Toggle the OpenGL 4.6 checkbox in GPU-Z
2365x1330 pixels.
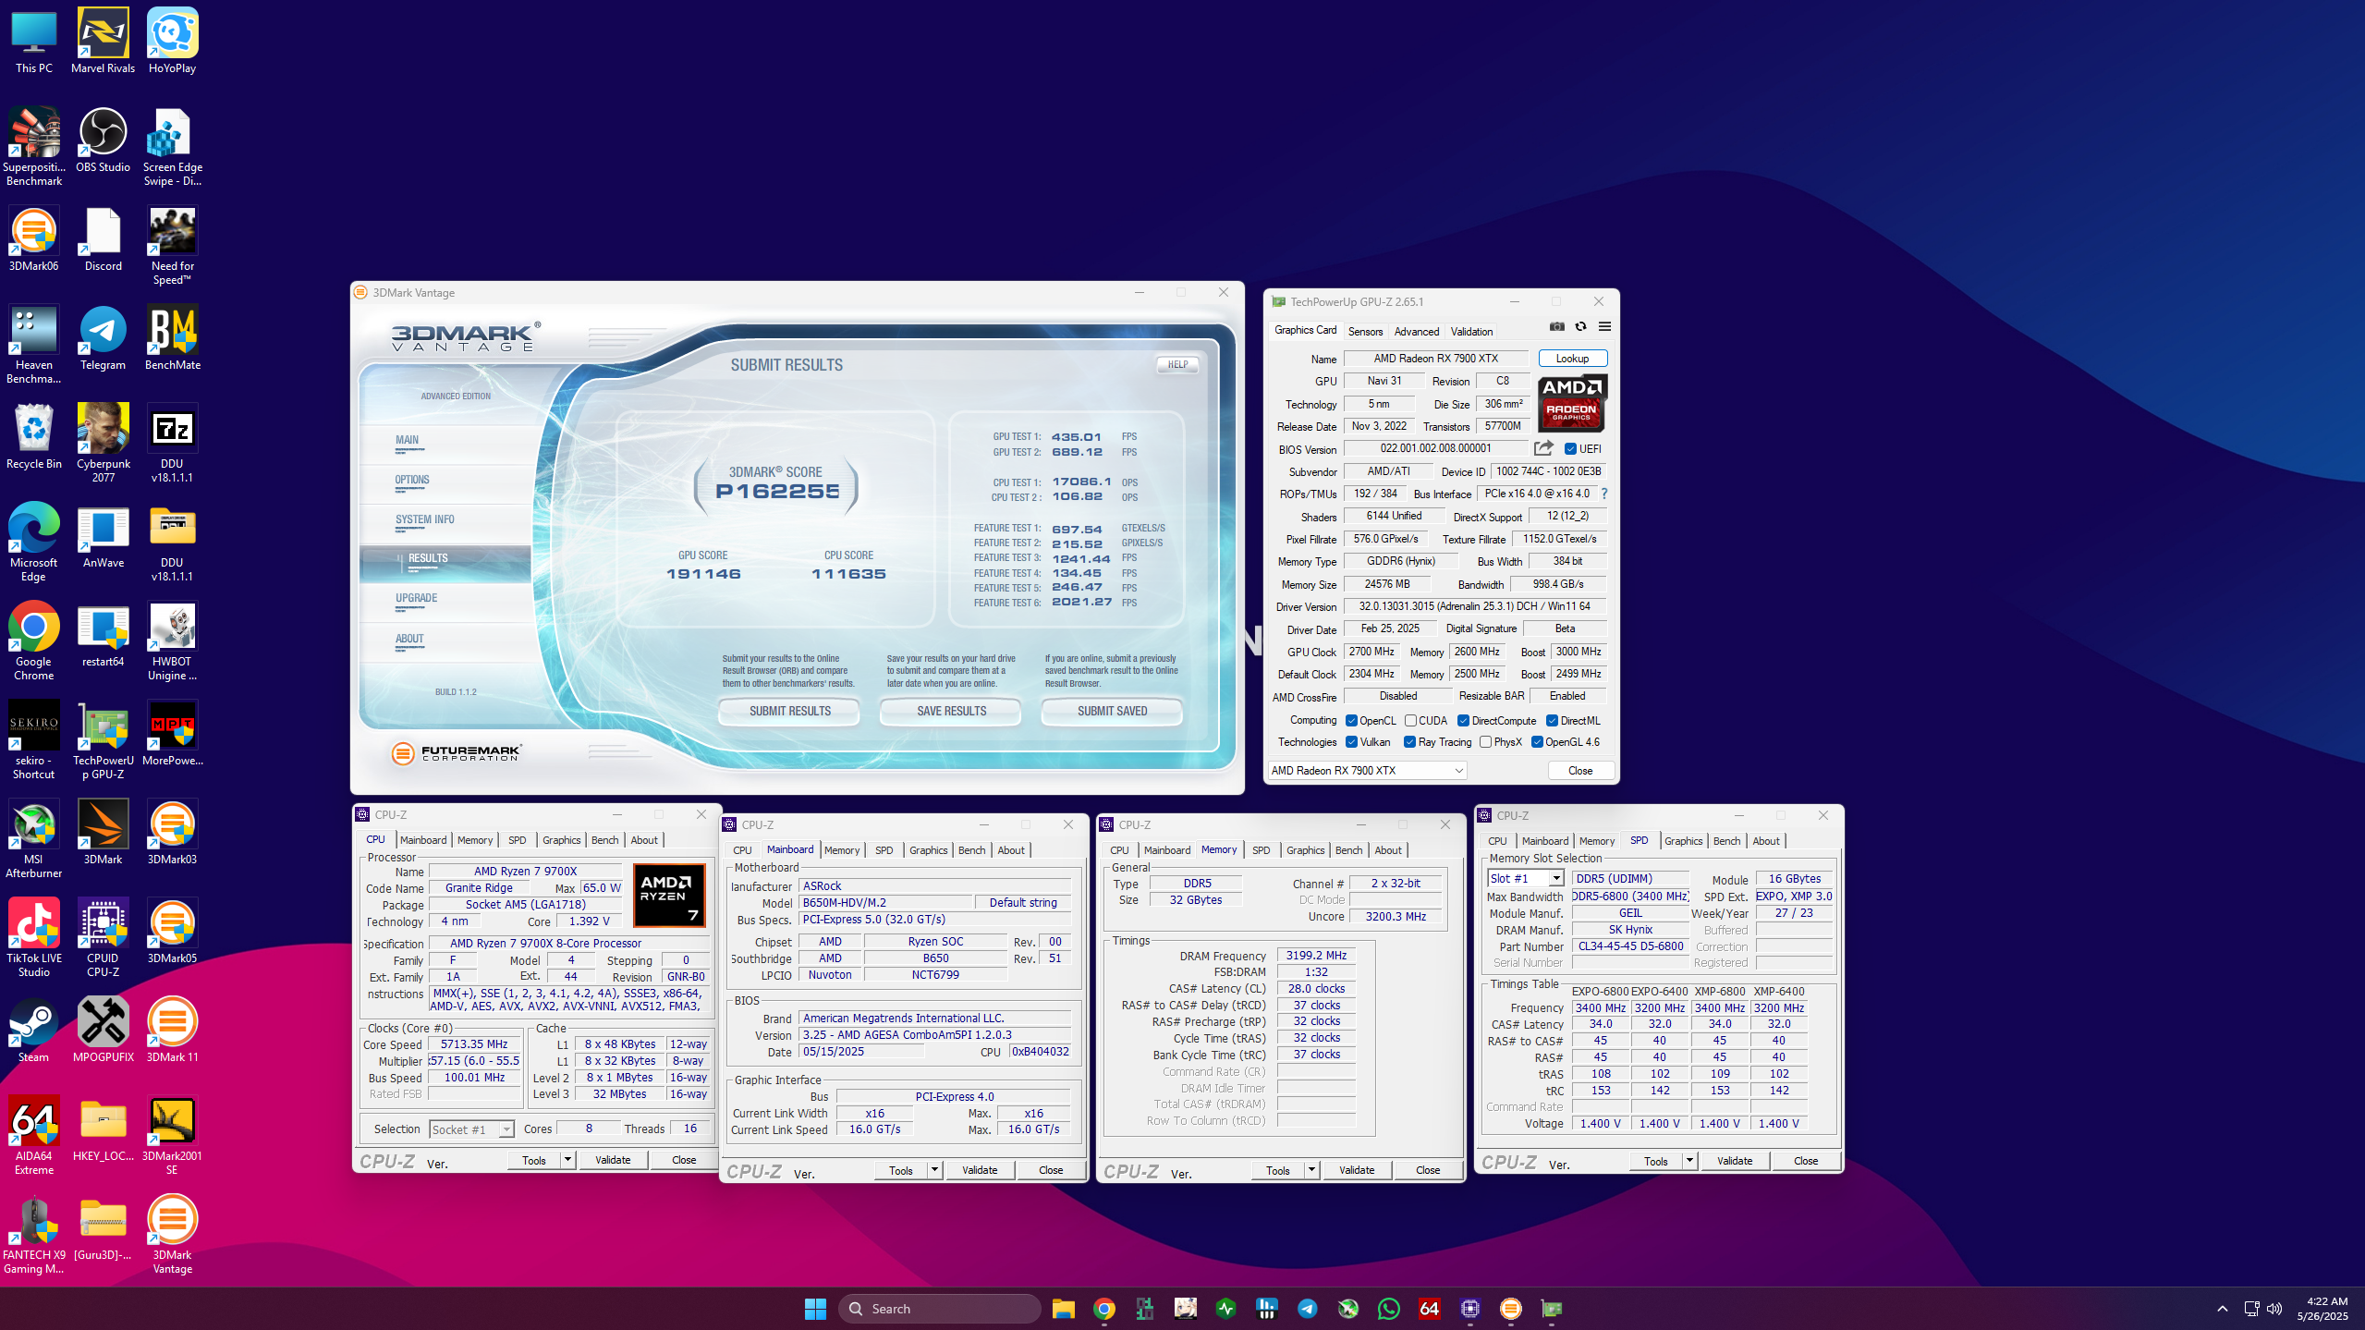coord(1537,742)
